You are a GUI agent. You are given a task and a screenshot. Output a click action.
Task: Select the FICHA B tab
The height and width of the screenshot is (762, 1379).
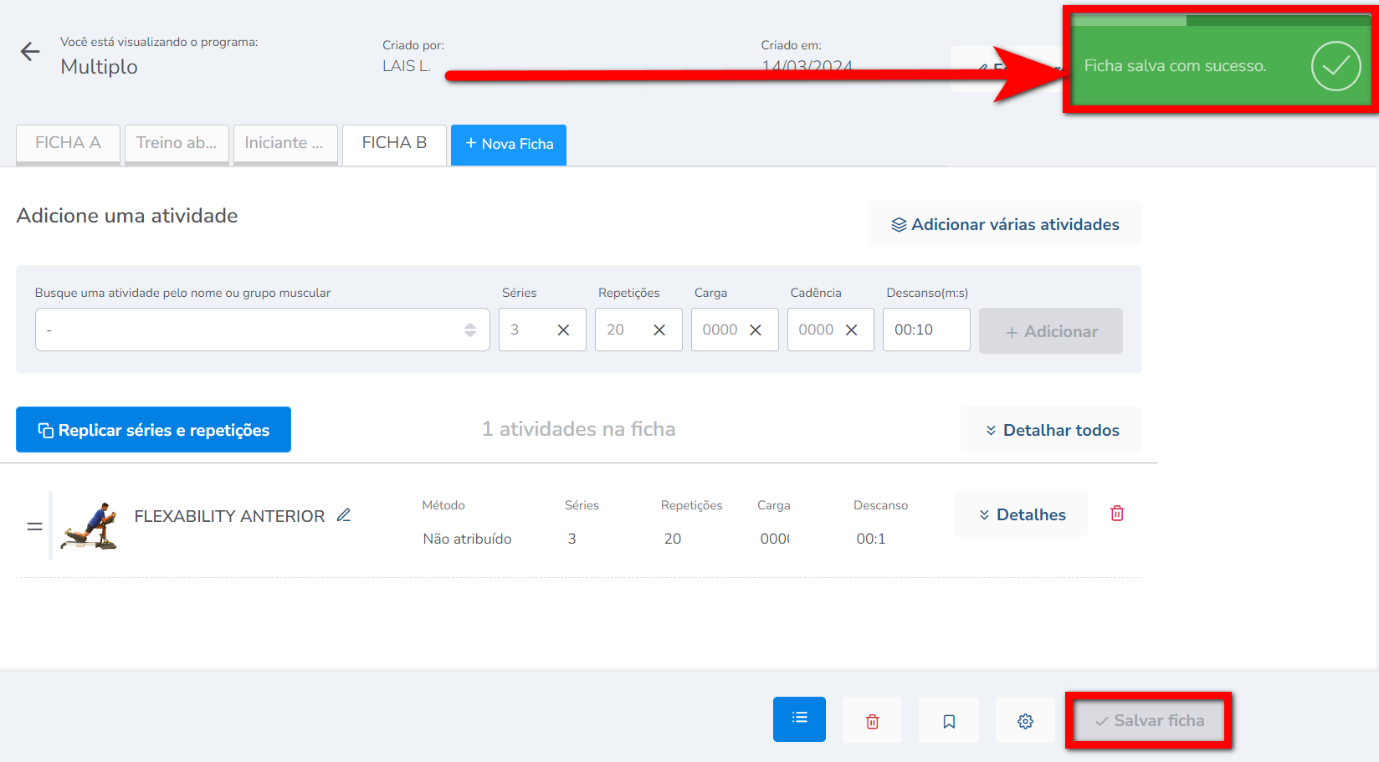click(394, 143)
